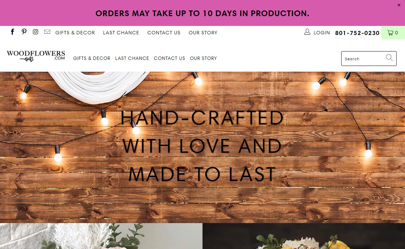405x249 pixels.
Task: Open Our Story in top bar
Action: pyautogui.click(x=203, y=33)
